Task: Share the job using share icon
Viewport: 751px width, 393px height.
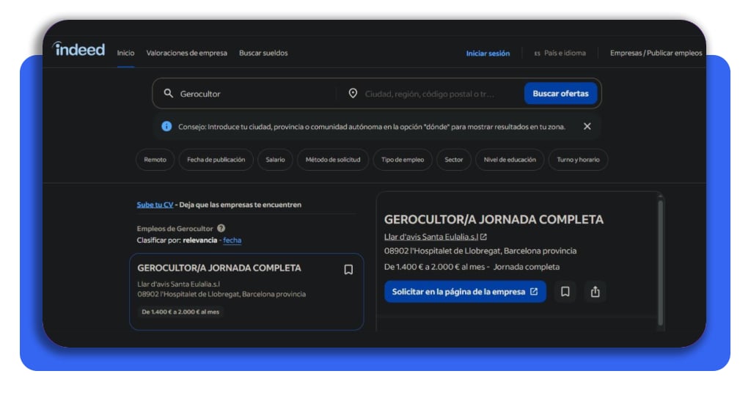Action: click(x=595, y=292)
